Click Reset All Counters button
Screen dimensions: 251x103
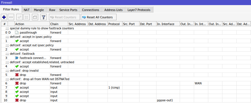(98, 17)
